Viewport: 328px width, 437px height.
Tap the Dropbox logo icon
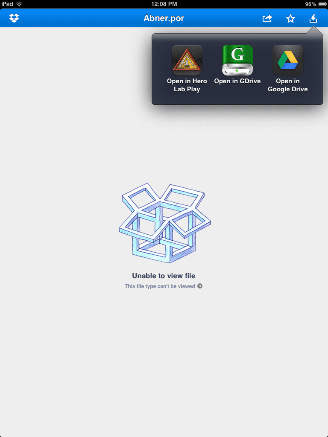click(14, 18)
